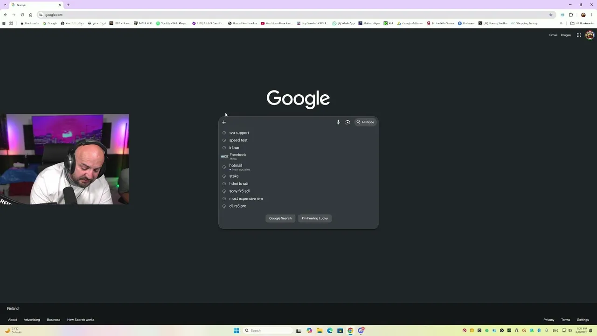Open the Chrome three-dot menu
Image resolution: width=597 pixels, height=336 pixels.
(x=592, y=15)
